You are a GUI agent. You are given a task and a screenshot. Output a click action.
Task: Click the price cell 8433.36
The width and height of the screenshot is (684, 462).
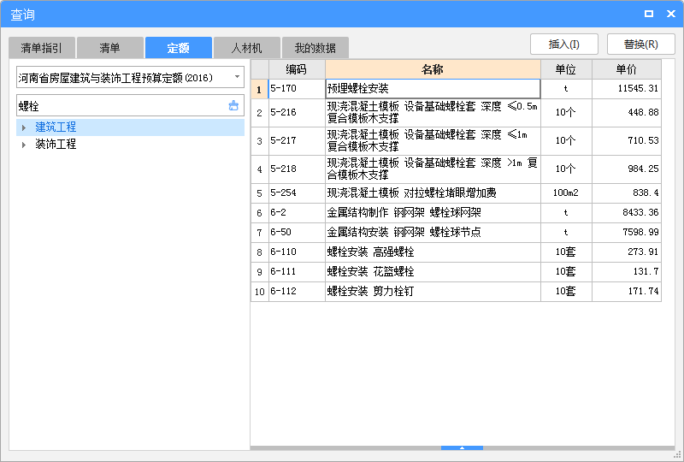627,213
